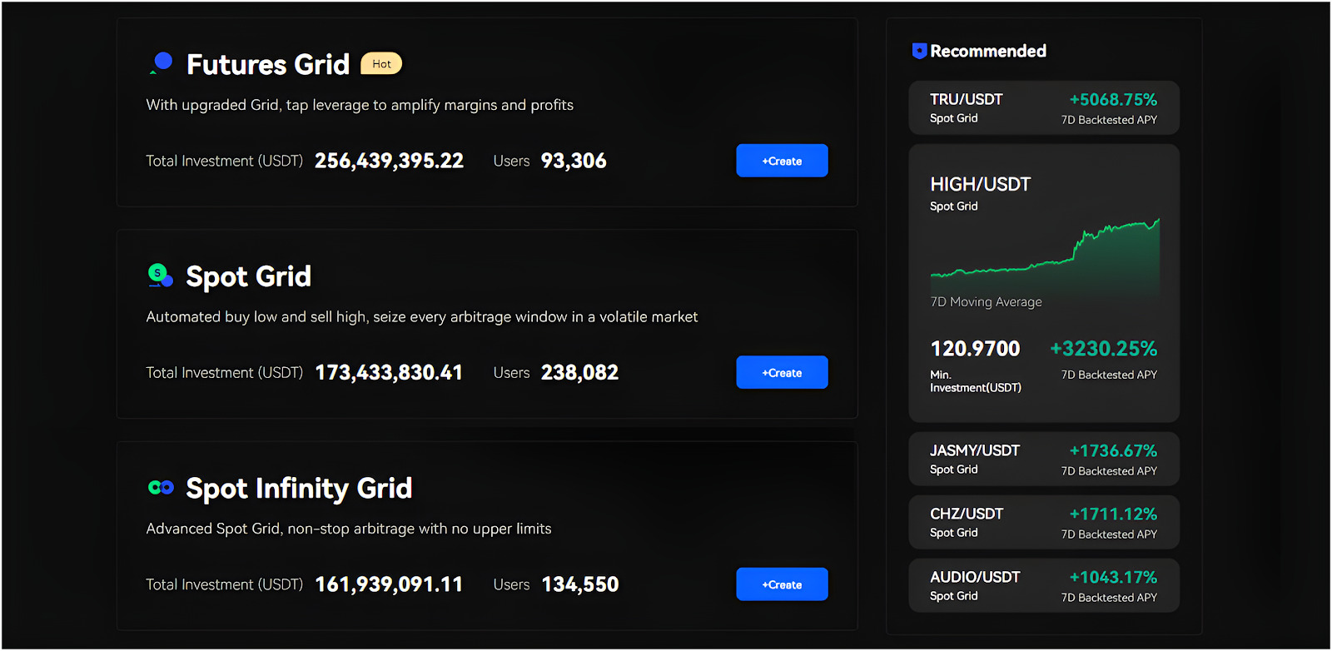Open the AUDIO/USDT Spot Grid card
1332x651 pixels.
tap(1043, 586)
